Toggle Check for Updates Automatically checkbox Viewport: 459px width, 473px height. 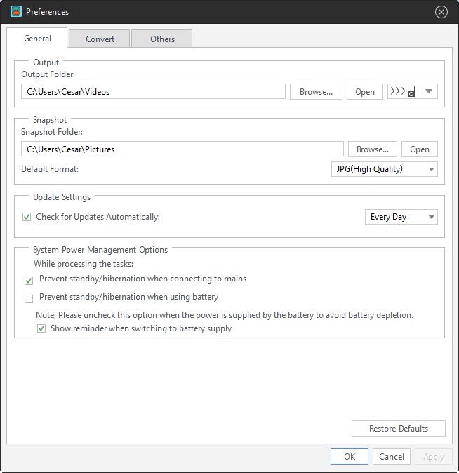[x=27, y=217]
